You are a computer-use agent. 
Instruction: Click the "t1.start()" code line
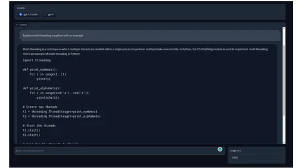32,130
